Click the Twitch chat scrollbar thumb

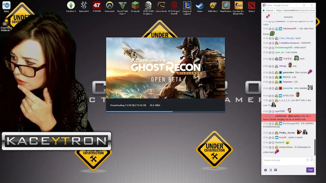(315, 147)
